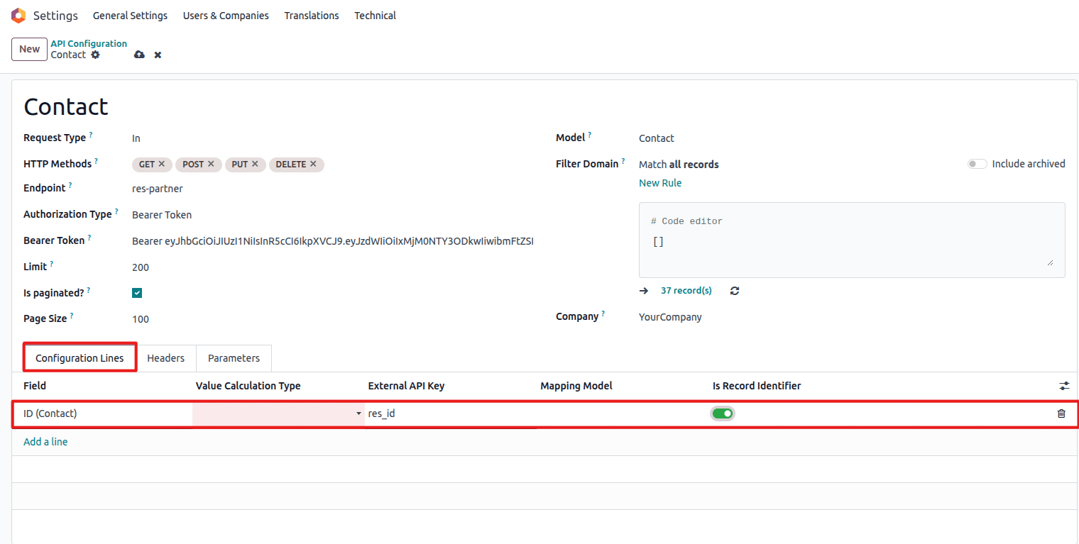The height and width of the screenshot is (544, 1079).
Task: Refresh the record count with reload icon
Action: pyautogui.click(x=735, y=291)
